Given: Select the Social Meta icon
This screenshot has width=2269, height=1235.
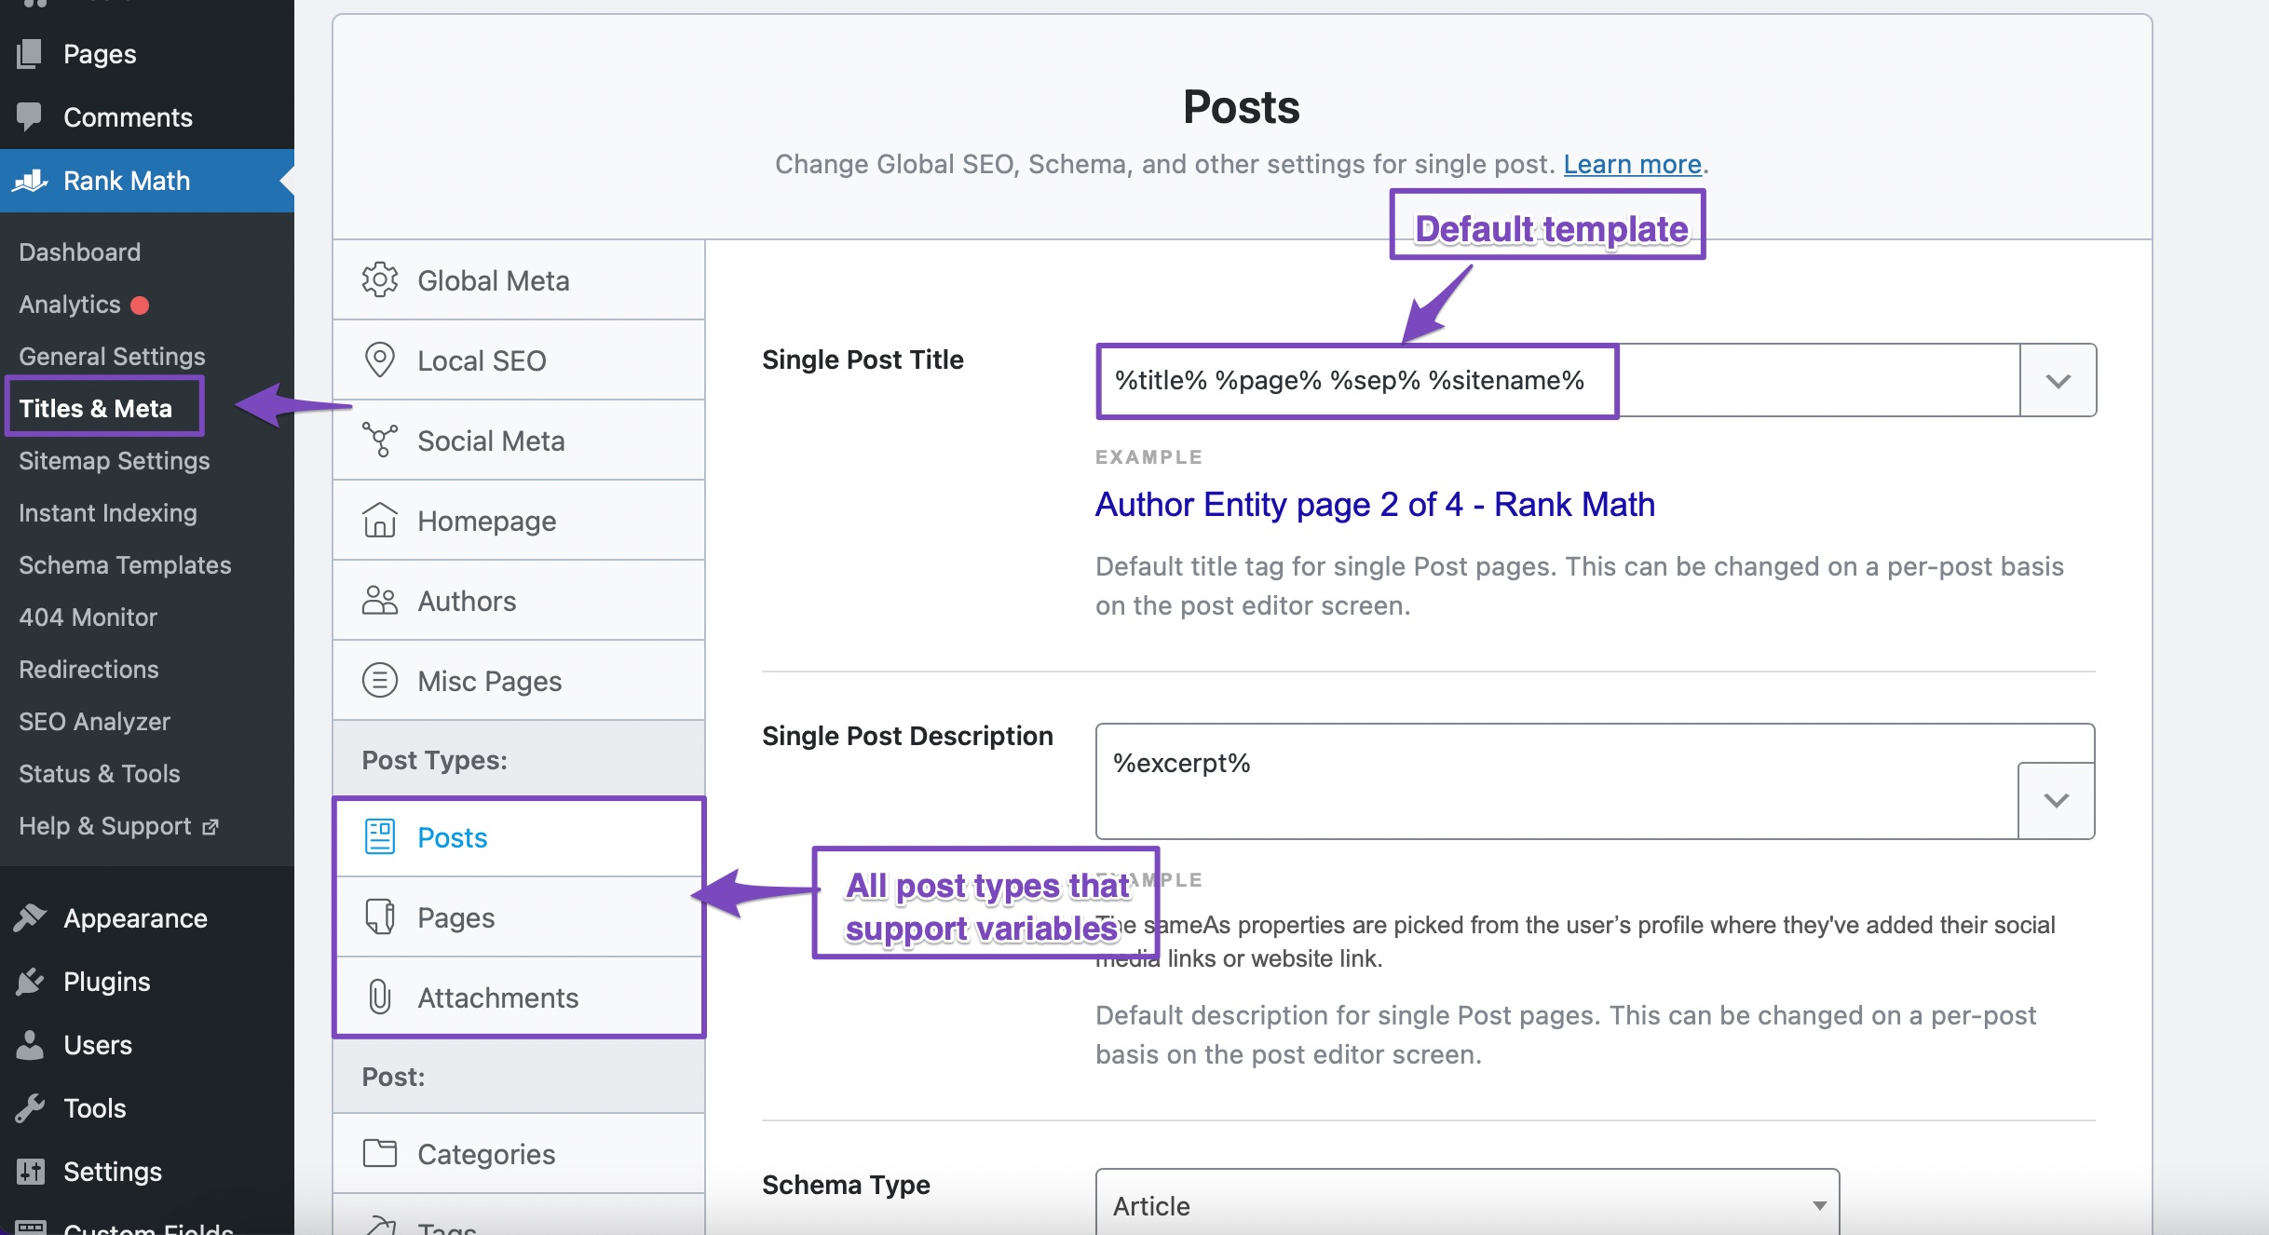Looking at the screenshot, I should tap(379, 440).
